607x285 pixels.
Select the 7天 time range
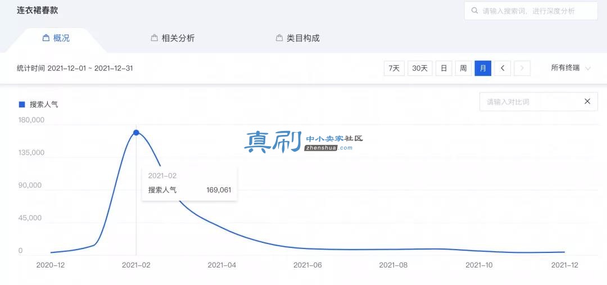[394, 68]
